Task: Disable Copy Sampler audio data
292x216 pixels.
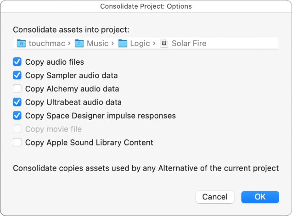Action: (x=17, y=75)
